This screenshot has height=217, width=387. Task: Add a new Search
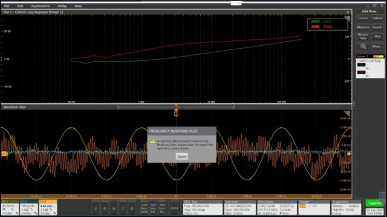point(377,27)
